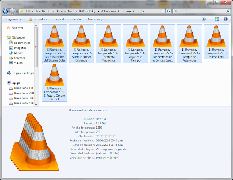Viewport: 233px width, 180px height.
Task: Click the navigation pane scroll up arrow
Action: 36,25
